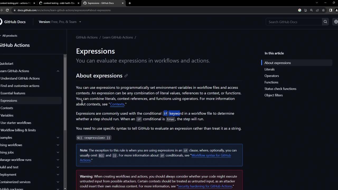Click the search magnifier button in GitHub Docs
Screen dimensions: 338x190
pos(325,22)
